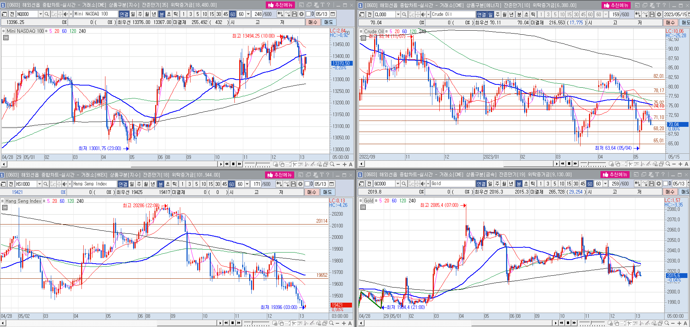Search symbol in Gold chart

click(x=404, y=183)
